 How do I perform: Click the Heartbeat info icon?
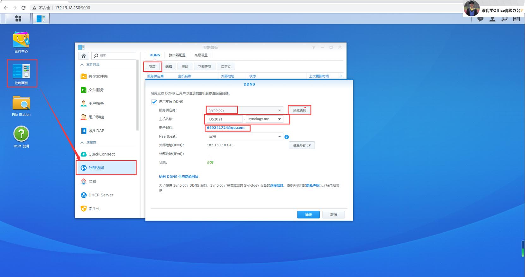click(x=287, y=137)
